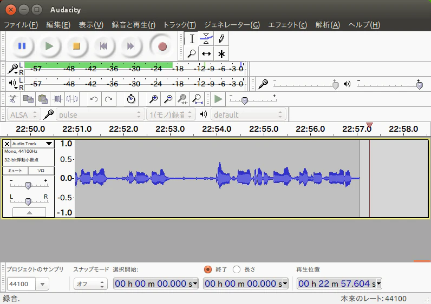Select the 終了 radio button
Viewport: 431px width, 304px height.
(x=208, y=269)
